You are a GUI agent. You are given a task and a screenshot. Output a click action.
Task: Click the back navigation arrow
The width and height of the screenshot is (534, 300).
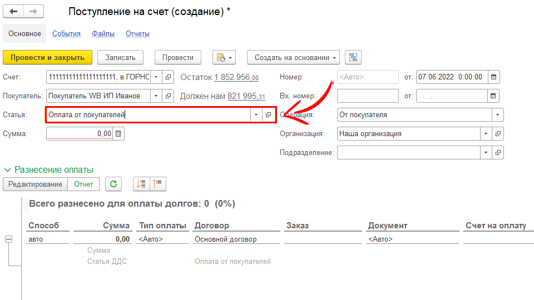13,12
